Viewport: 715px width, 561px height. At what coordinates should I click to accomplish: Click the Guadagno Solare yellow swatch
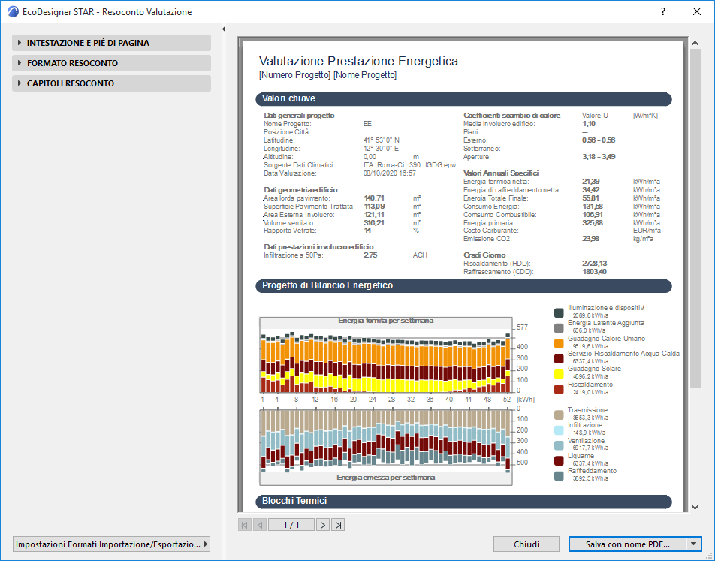tap(559, 373)
